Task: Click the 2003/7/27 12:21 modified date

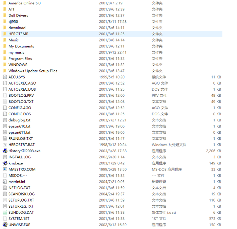Action: [x=113, y=120]
